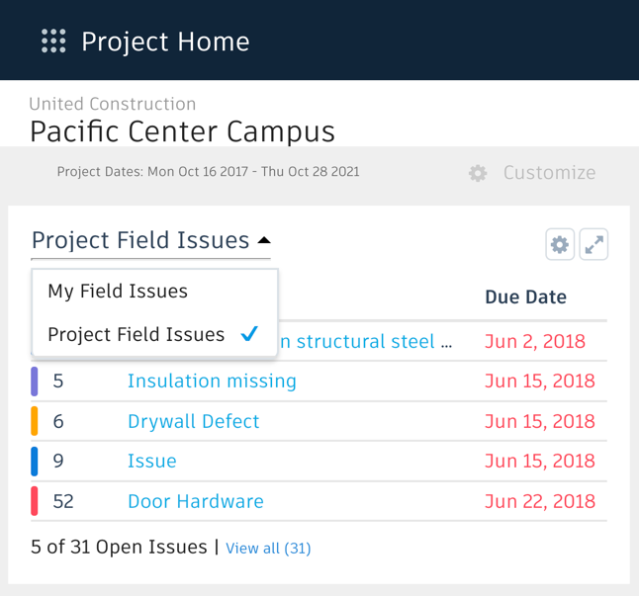Click the Pacific Center Campus project name
This screenshot has width=639, height=596.
[182, 131]
